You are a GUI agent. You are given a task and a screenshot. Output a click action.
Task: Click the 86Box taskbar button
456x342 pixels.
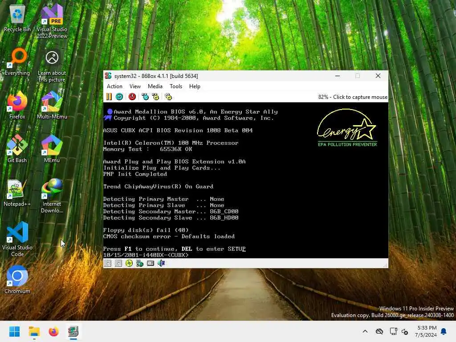tap(73, 331)
